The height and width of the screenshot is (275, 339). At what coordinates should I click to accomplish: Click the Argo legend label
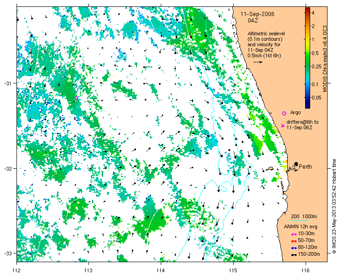(x=295, y=113)
